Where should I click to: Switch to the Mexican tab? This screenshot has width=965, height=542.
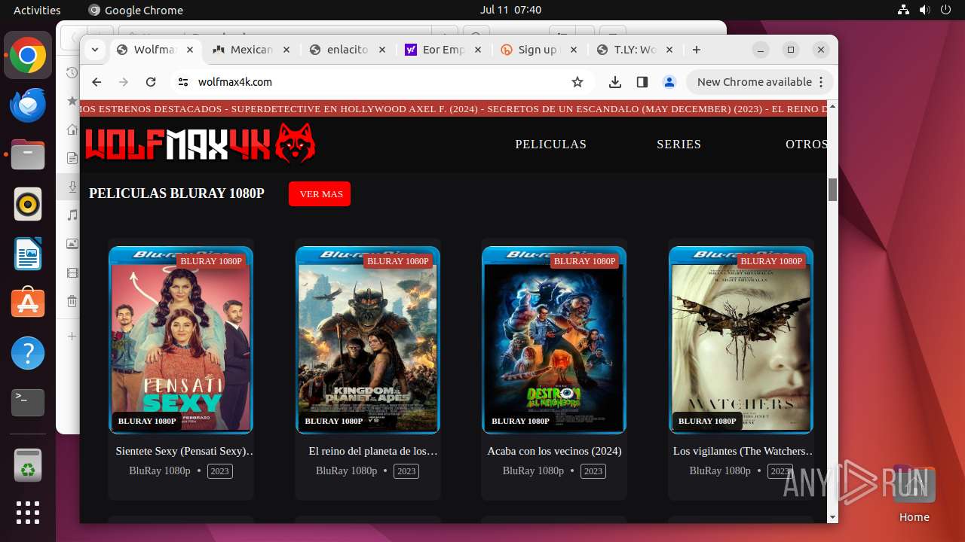pyautogui.click(x=251, y=50)
